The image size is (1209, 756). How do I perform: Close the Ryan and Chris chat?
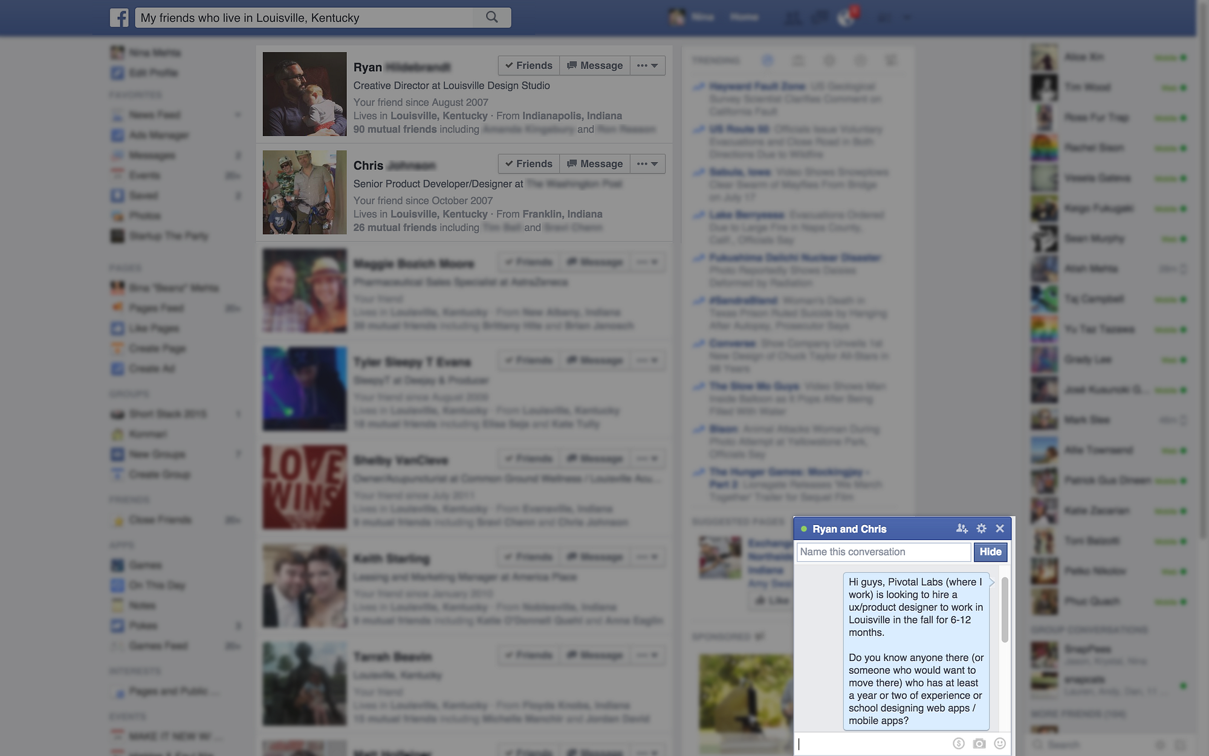click(x=1000, y=529)
